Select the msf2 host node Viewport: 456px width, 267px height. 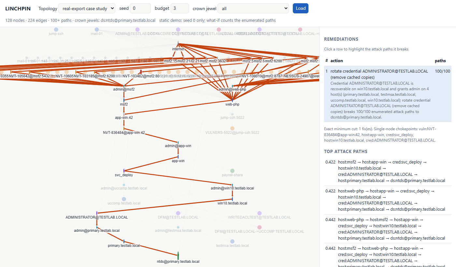point(124,100)
